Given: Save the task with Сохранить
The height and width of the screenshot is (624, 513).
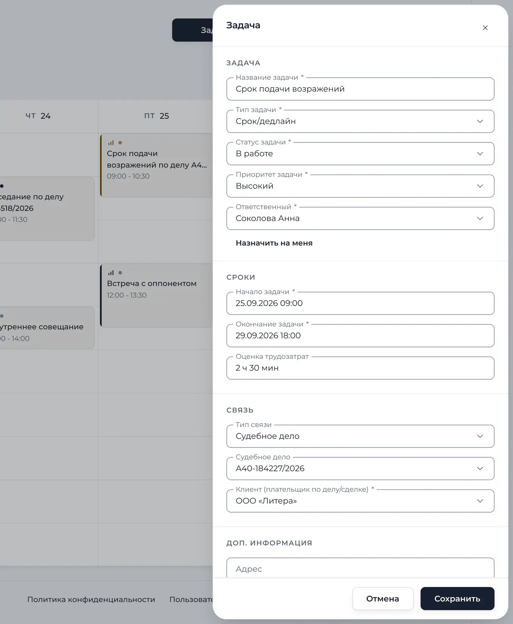Looking at the screenshot, I should pyautogui.click(x=457, y=599).
